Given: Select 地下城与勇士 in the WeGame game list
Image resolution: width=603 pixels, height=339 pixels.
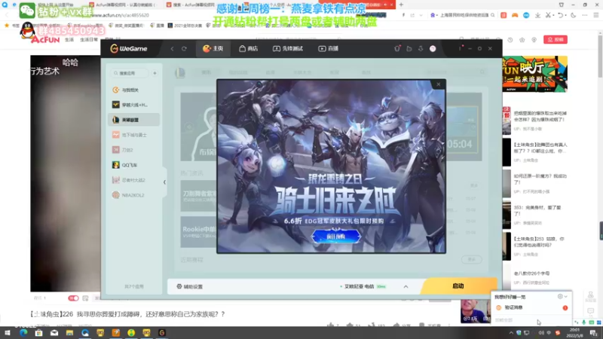Looking at the screenshot, I should point(134,135).
